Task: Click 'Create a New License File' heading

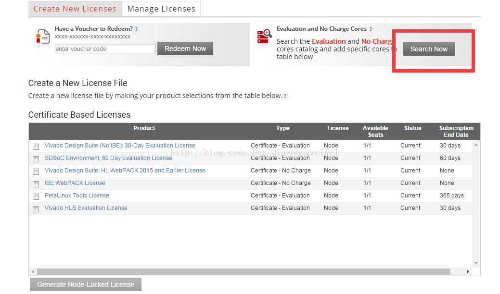Action: 78,83
